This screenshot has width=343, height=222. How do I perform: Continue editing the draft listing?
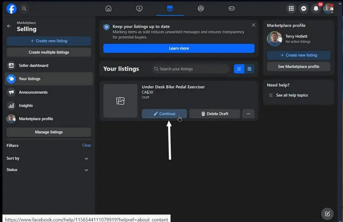(x=164, y=114)
